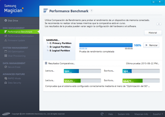This screenshot has width=165, height=117.
Task: Expand the description dropdown arrow
Action: (159, 24)
